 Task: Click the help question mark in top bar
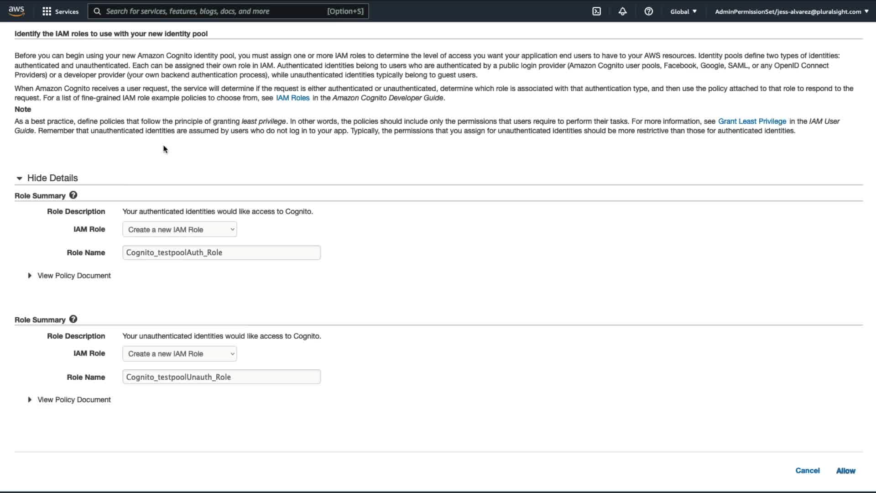[x=648, y=11]
